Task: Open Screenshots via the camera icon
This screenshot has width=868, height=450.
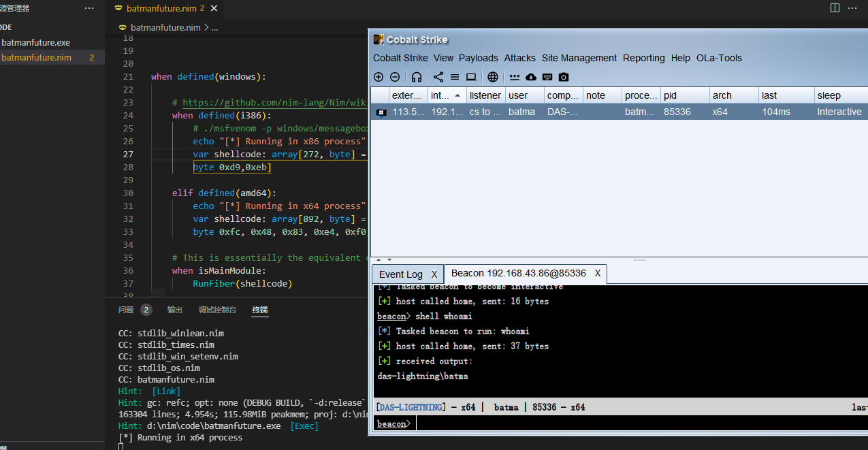Action: 564,77
